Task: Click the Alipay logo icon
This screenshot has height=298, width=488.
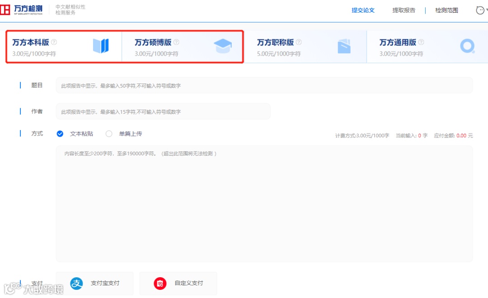Action: [76, 284]
